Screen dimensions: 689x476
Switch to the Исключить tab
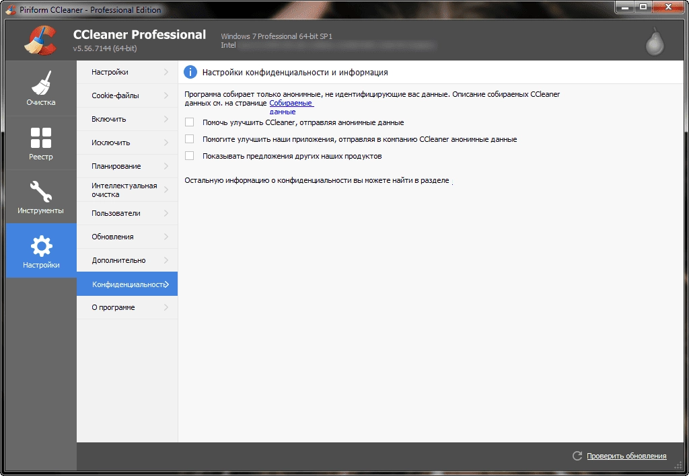127,143
